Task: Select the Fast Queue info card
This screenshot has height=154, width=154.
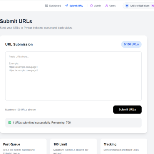Action: click(x=23, y=146)
